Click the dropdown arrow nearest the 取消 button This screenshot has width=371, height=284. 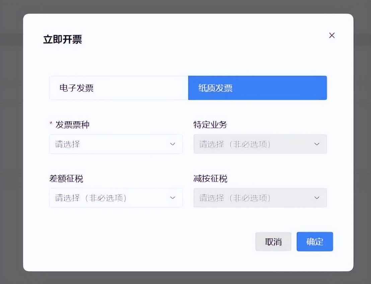tap(317, 198)
